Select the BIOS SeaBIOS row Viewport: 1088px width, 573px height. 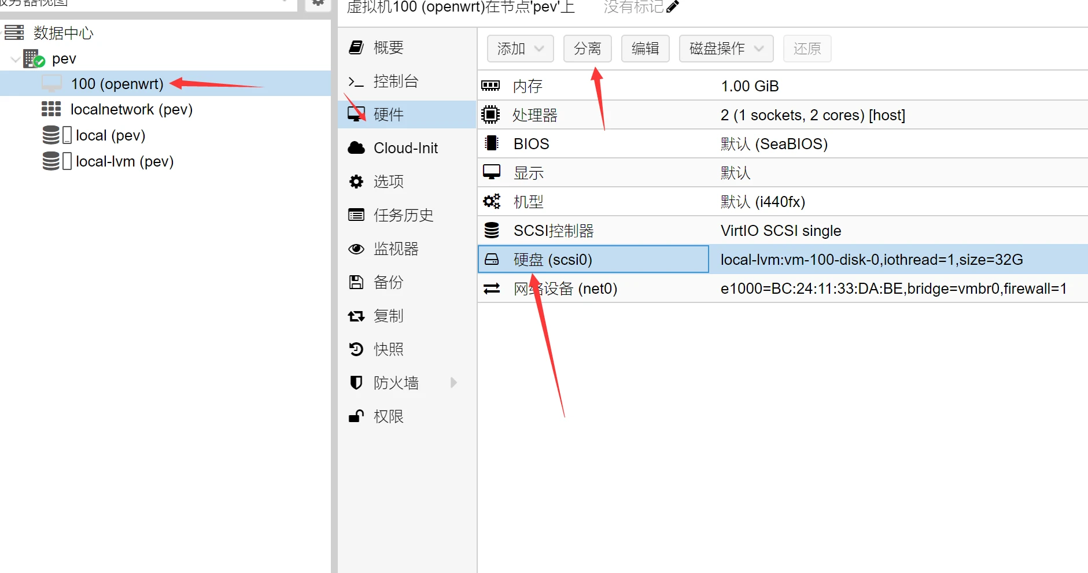click(783, 143)
